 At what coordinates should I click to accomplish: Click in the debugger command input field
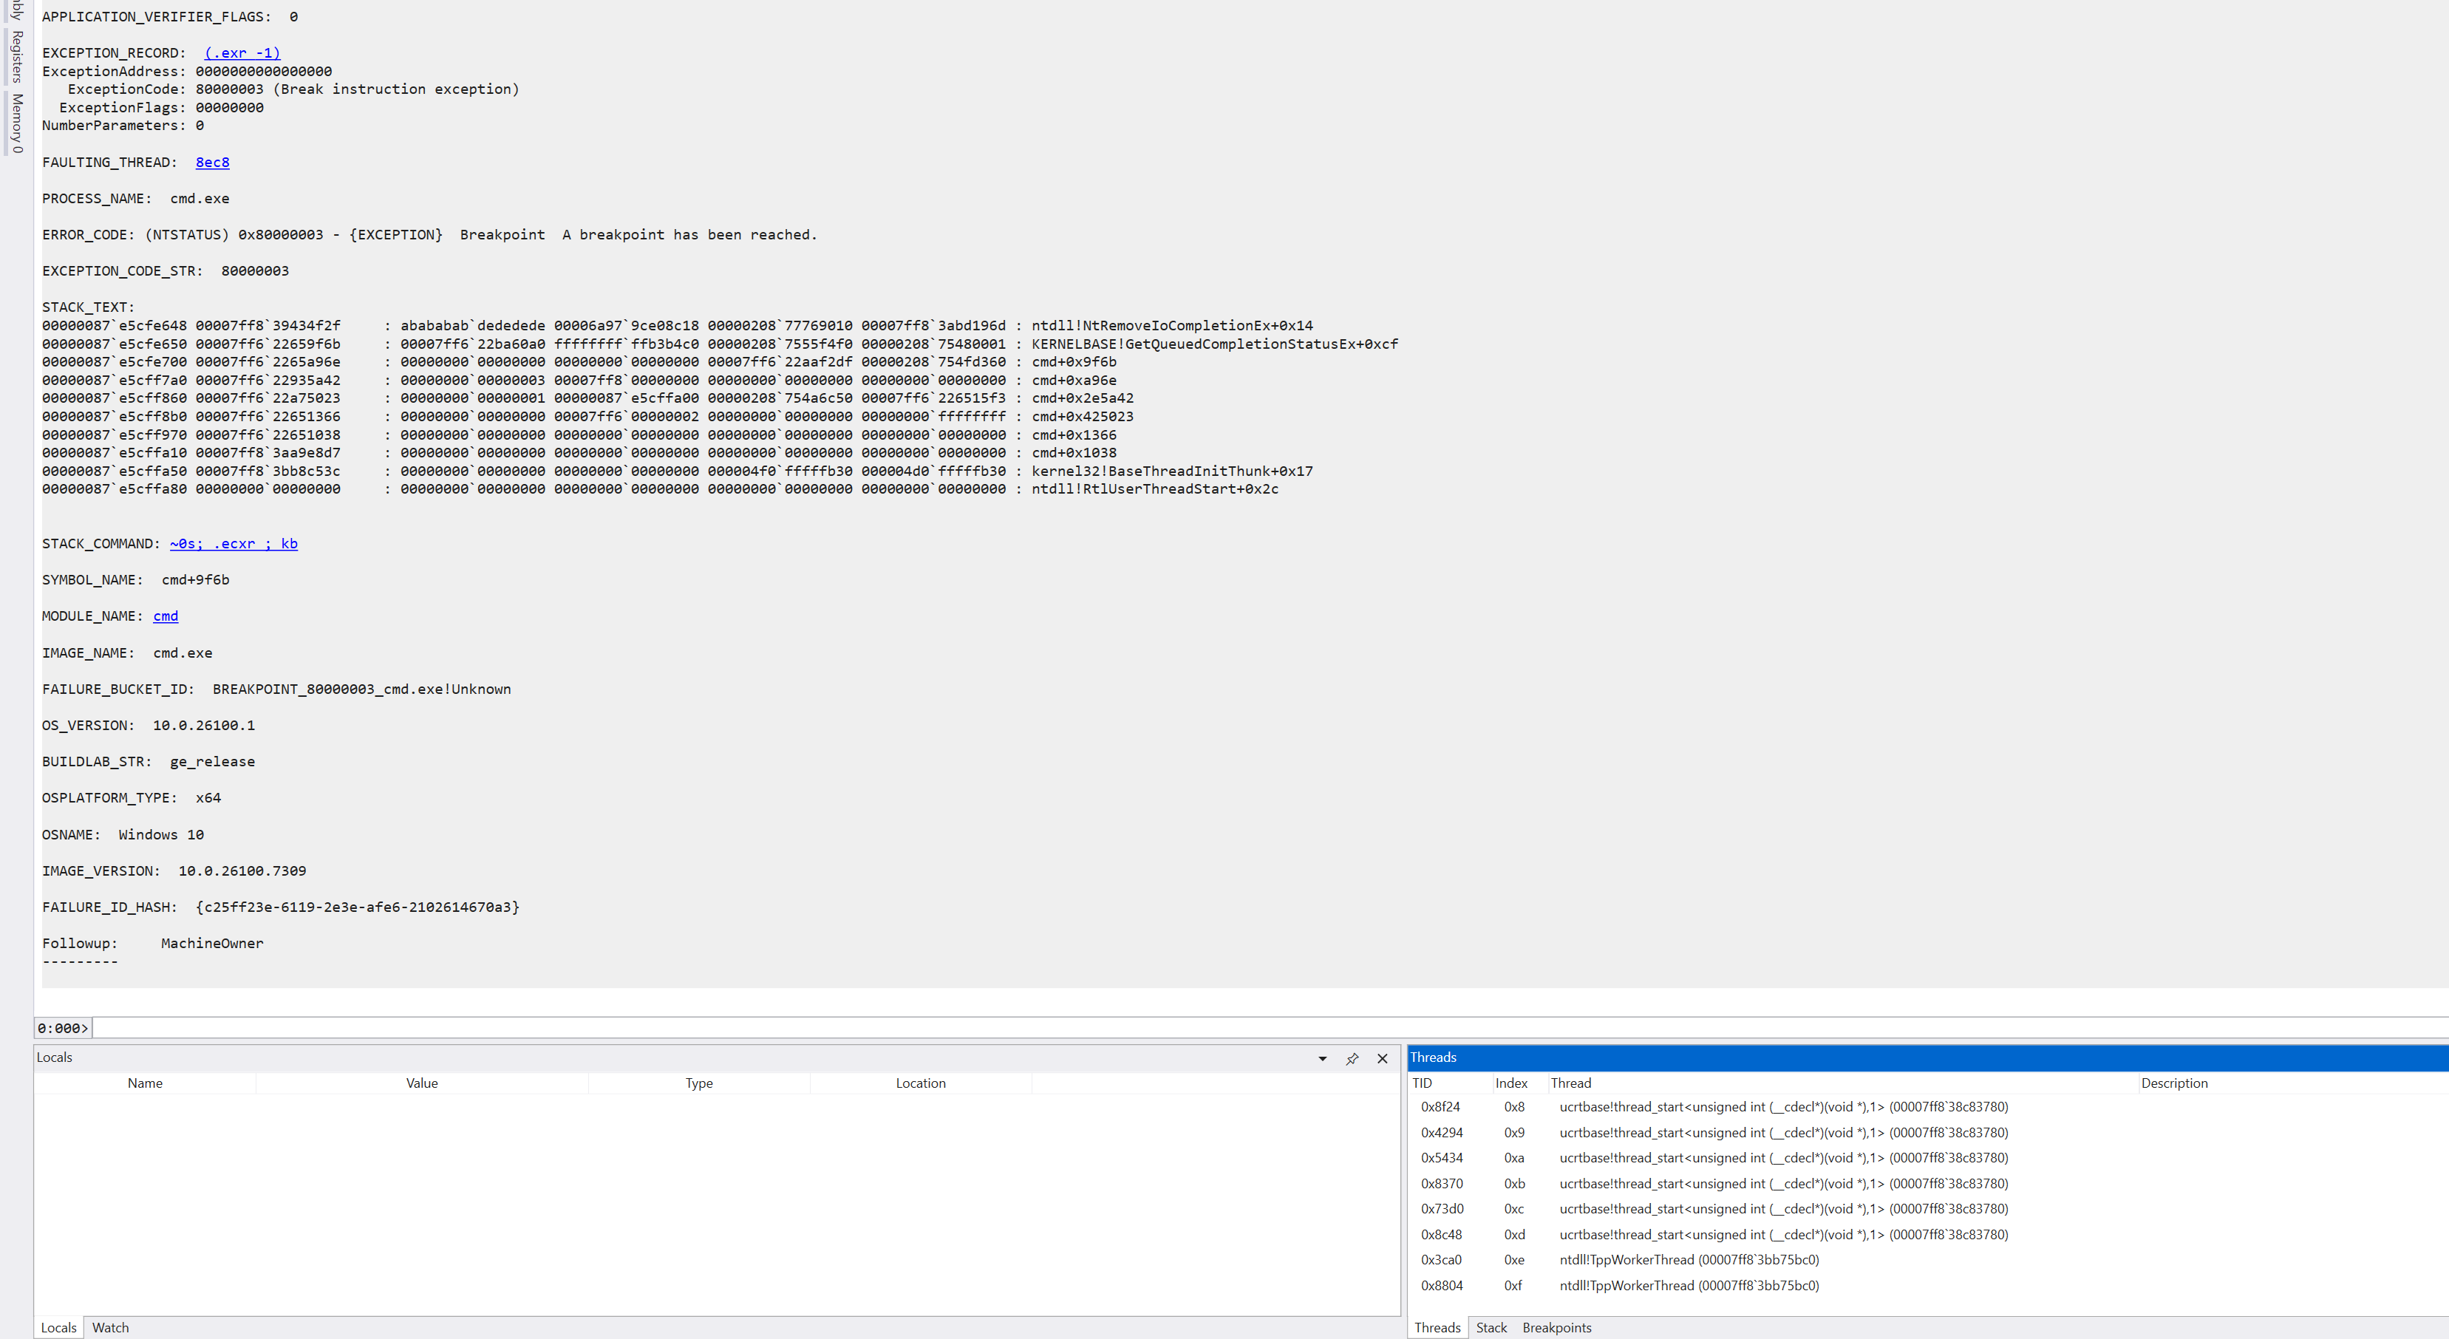[x=1236, y=1028]
